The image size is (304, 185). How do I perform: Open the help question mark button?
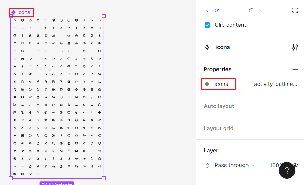[x=287, y=170]
